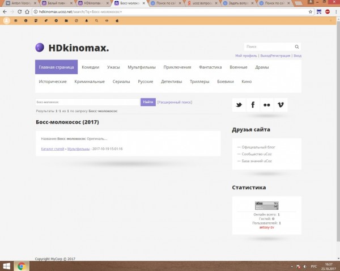Open the Сообщество uCoz link
The width and height of the screenshot is (340, 271).
click(x=257, y=154)
